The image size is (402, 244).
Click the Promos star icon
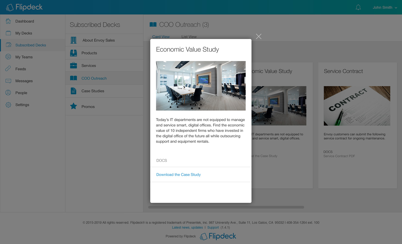coord(74,106)
